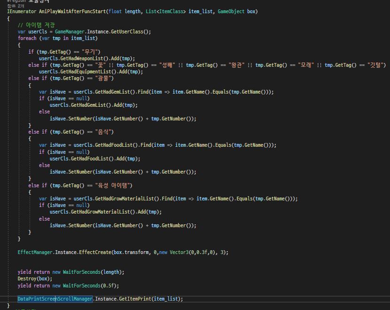
Task: Click the 'foreach' keyword
Action: [27, 39]
